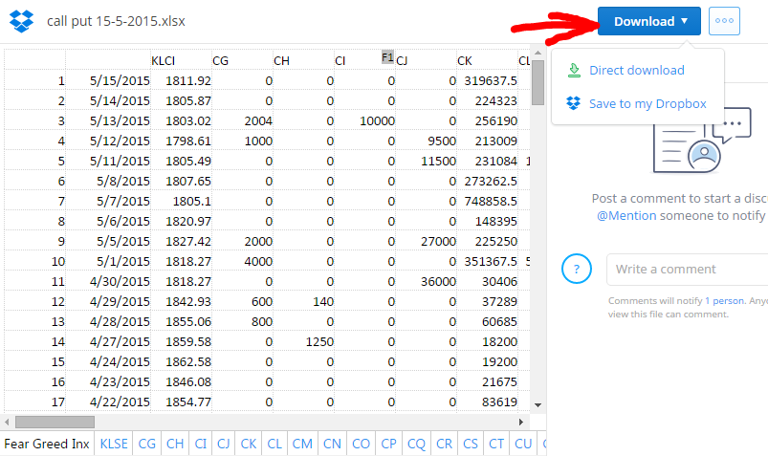Viewport: 768px width, 456px height.
Task: Click the F1 label above column CJ
Action: coord(387,57)
